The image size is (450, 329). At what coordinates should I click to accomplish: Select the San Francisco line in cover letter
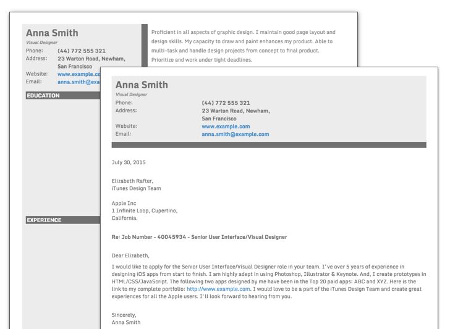click(x=219, y=119)
